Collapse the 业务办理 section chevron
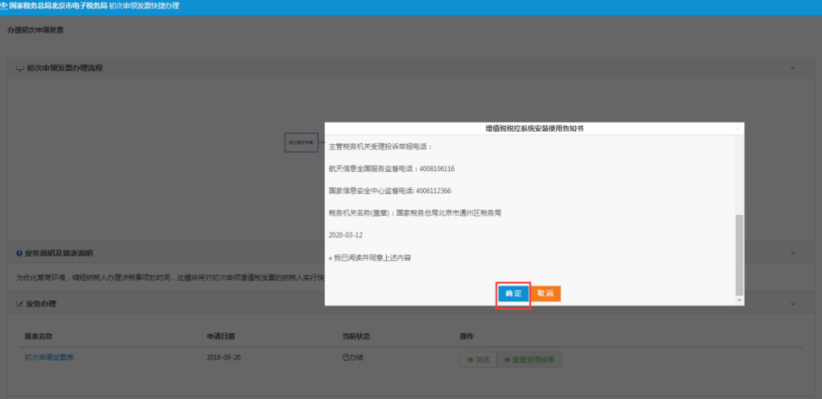This screenshot has width=822, height=399. pyautogui.click(x=792, y=304)
